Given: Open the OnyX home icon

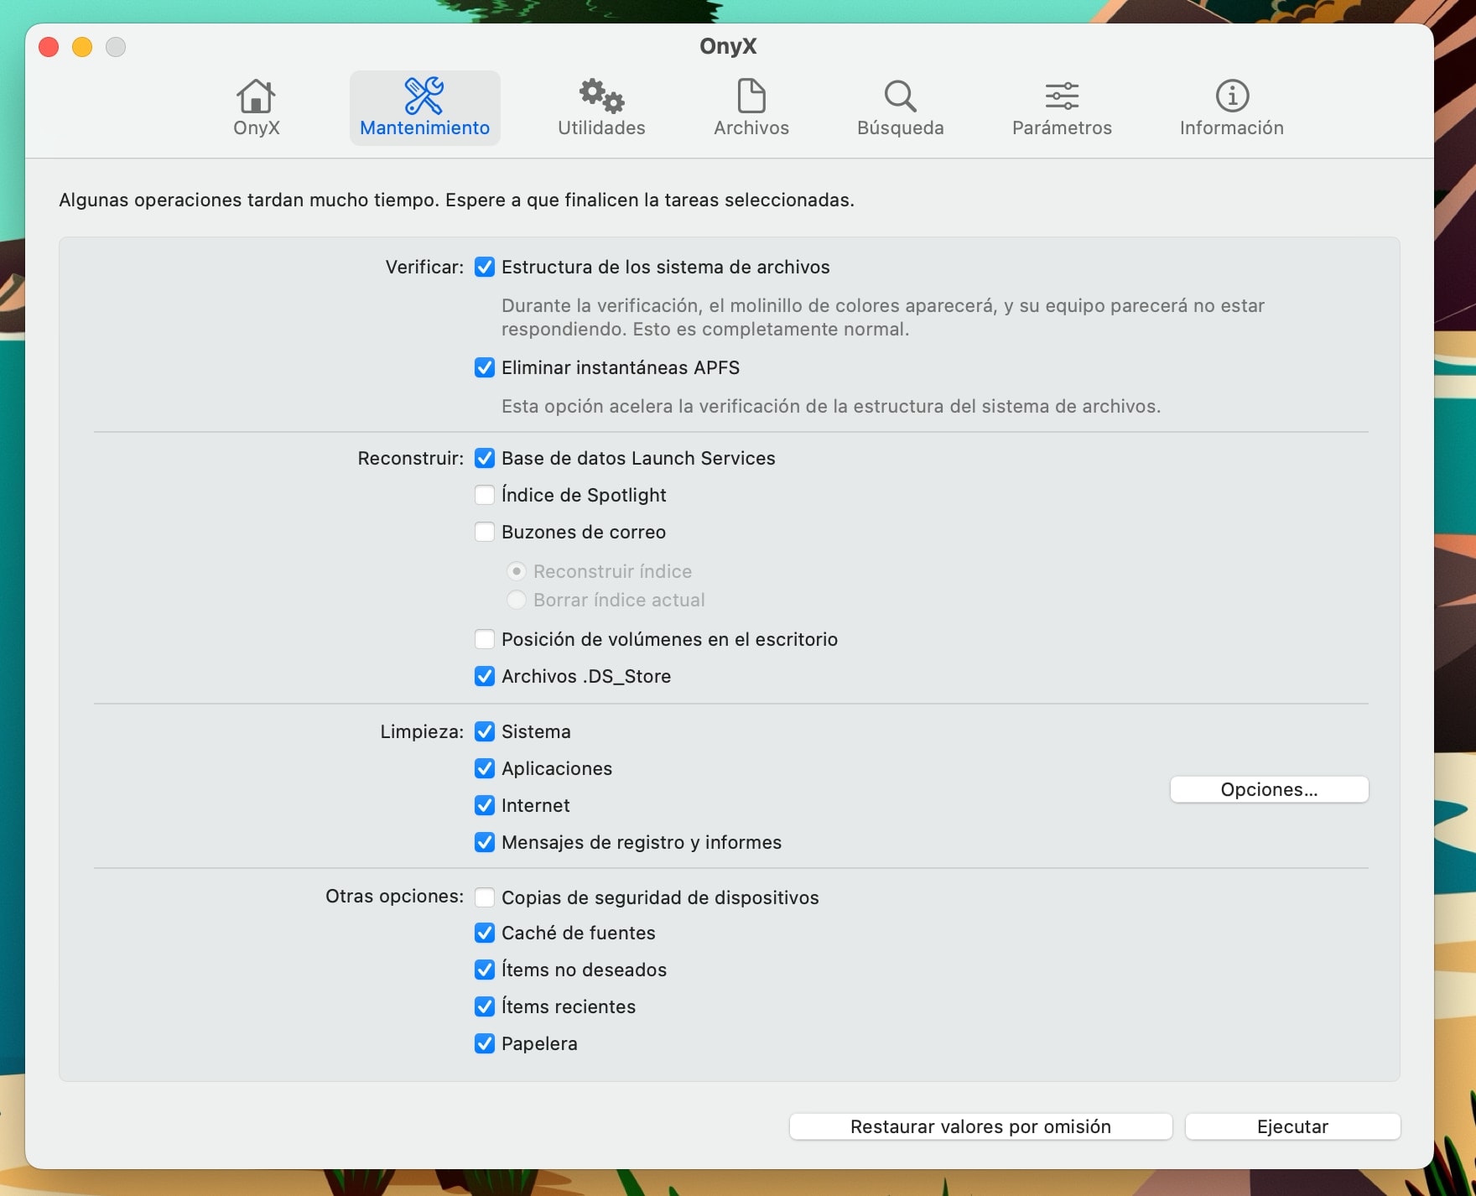Looking at the screenshot, I should pyautogui.click(x=256, y=96).
